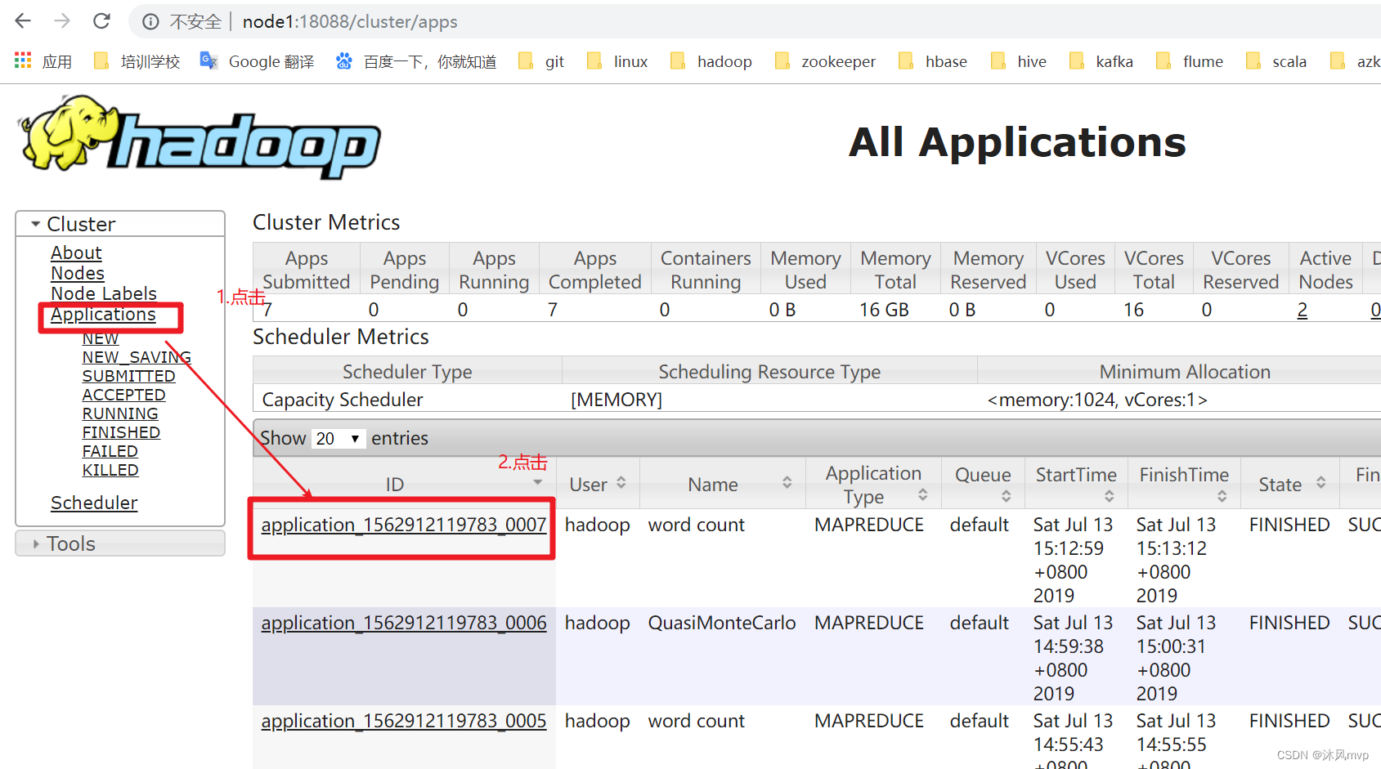Filter applications by RUNNING state
This screenshot has width=1381, height=769.
click(x=120, y=414)
